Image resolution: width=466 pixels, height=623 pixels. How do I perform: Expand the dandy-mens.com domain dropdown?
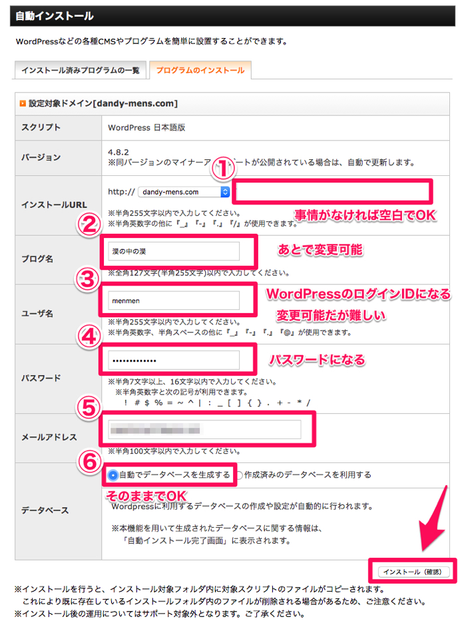point(184,192)
